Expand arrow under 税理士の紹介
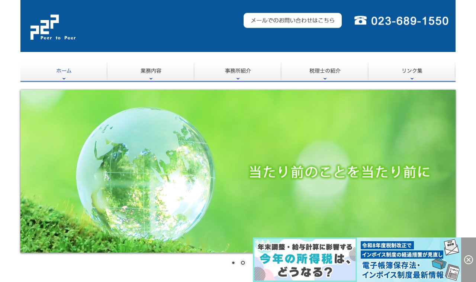 pyautogui.click(x=325, y=79)
